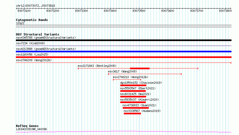239x135 pixels.
Task: Select the blue nsv4213988 variant bar
Action: 124,52
